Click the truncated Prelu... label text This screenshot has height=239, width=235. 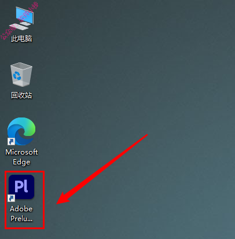21,219
